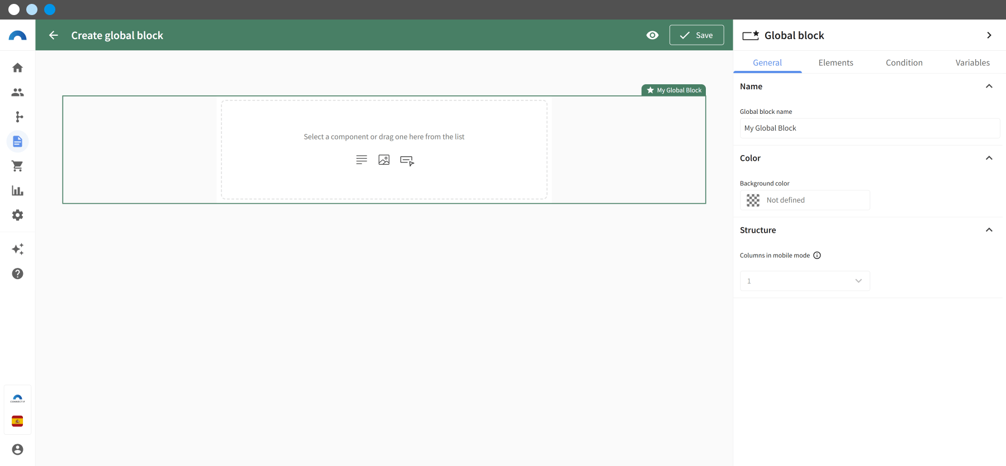The height and width of the screenshot is (466, 1006).
Task: Switch to the General tab
Action: click(x=767, y=63)
